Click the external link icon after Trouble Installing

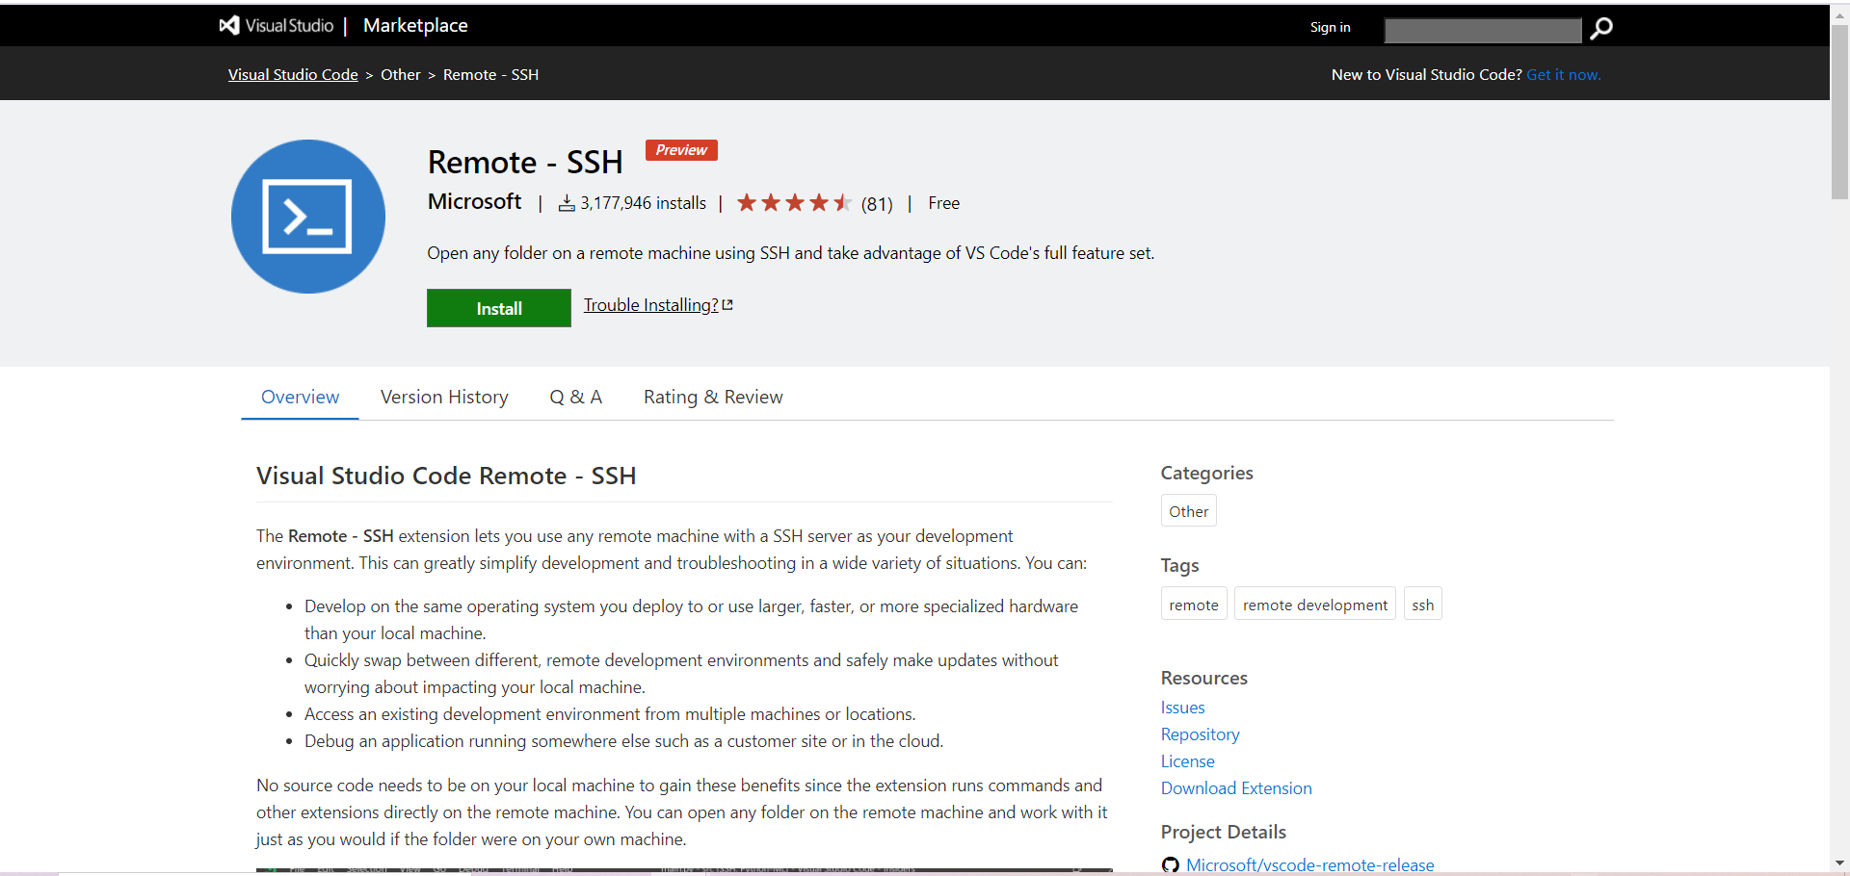coord(727,303)
